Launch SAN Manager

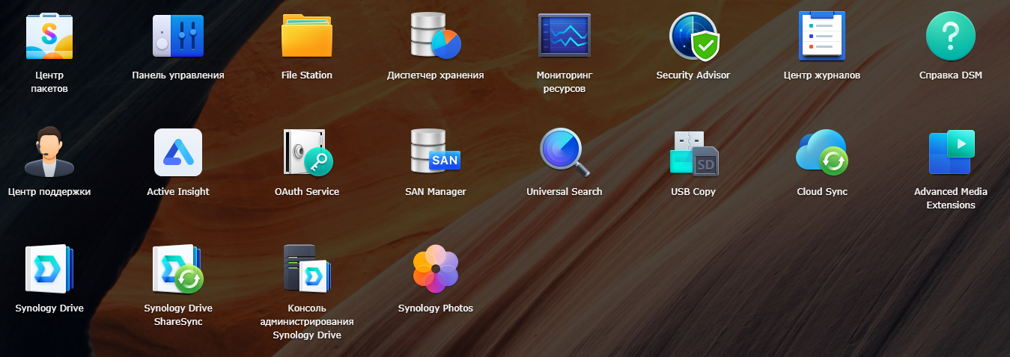[436, 152]
